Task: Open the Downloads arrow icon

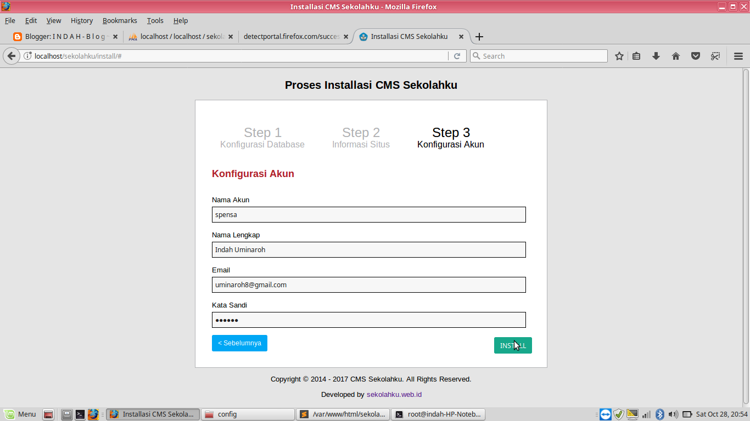Action: click(656, 55)
